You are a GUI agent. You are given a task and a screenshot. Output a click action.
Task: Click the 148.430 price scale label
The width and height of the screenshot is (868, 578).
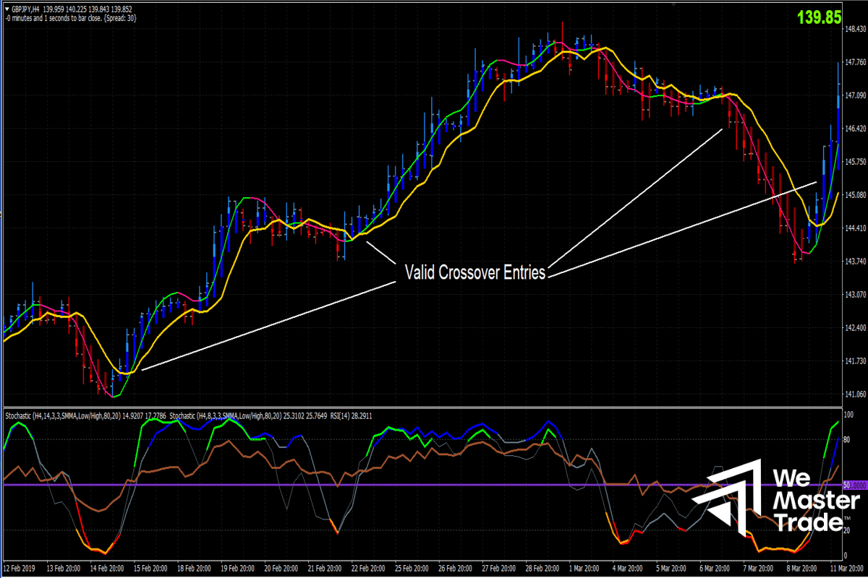pos(856,29)
